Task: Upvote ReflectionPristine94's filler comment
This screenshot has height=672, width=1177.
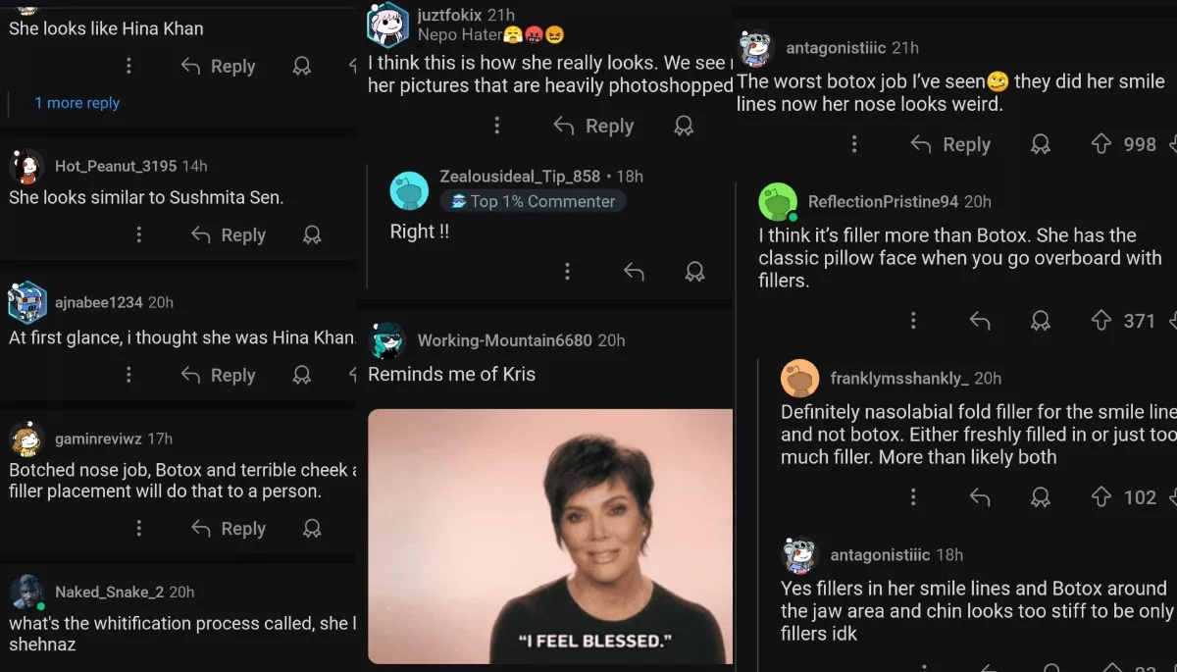Action: pos(1100,320)
